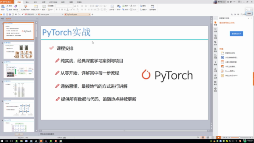254x143 pixels.
Task: Click the Redo arrow in quick toolbar
Action: (x=19, y=14)
